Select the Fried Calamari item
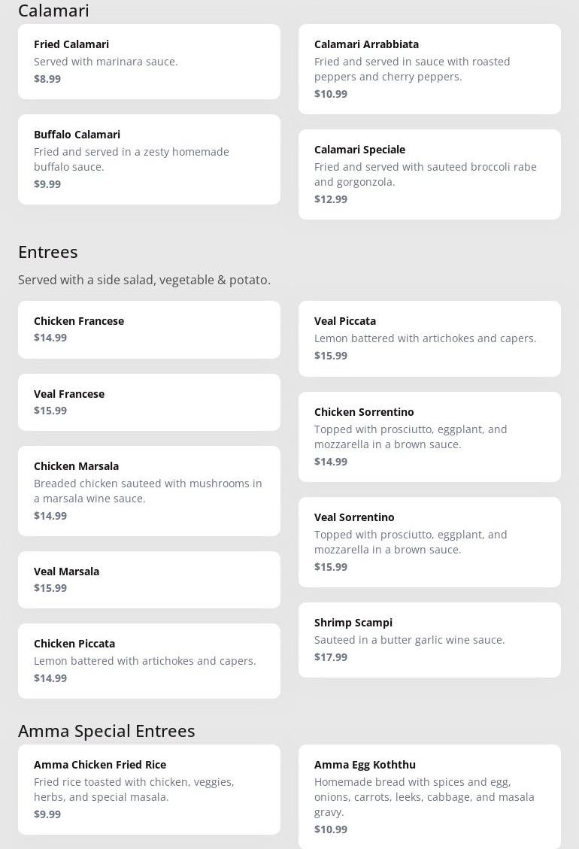This screenshot has width=579, height=849. [x=149, y=61]
